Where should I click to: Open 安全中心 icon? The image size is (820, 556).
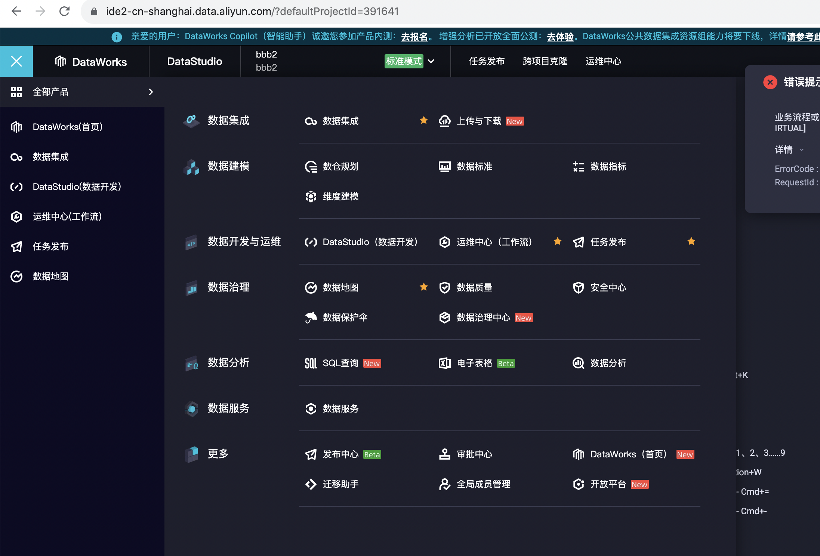578,288
